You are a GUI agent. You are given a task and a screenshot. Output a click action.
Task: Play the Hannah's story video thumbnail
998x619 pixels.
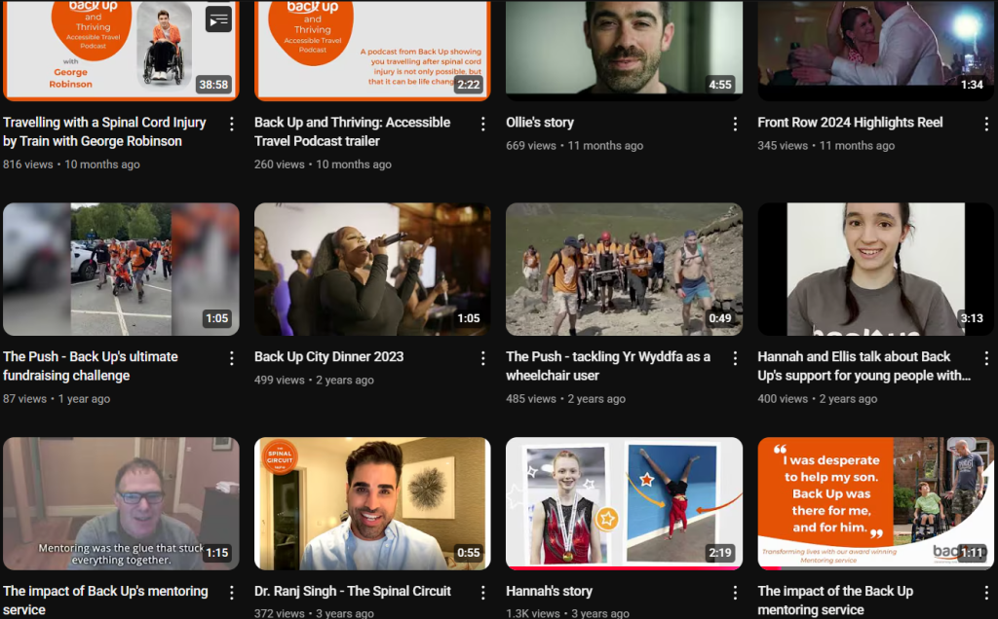[624, 501]
